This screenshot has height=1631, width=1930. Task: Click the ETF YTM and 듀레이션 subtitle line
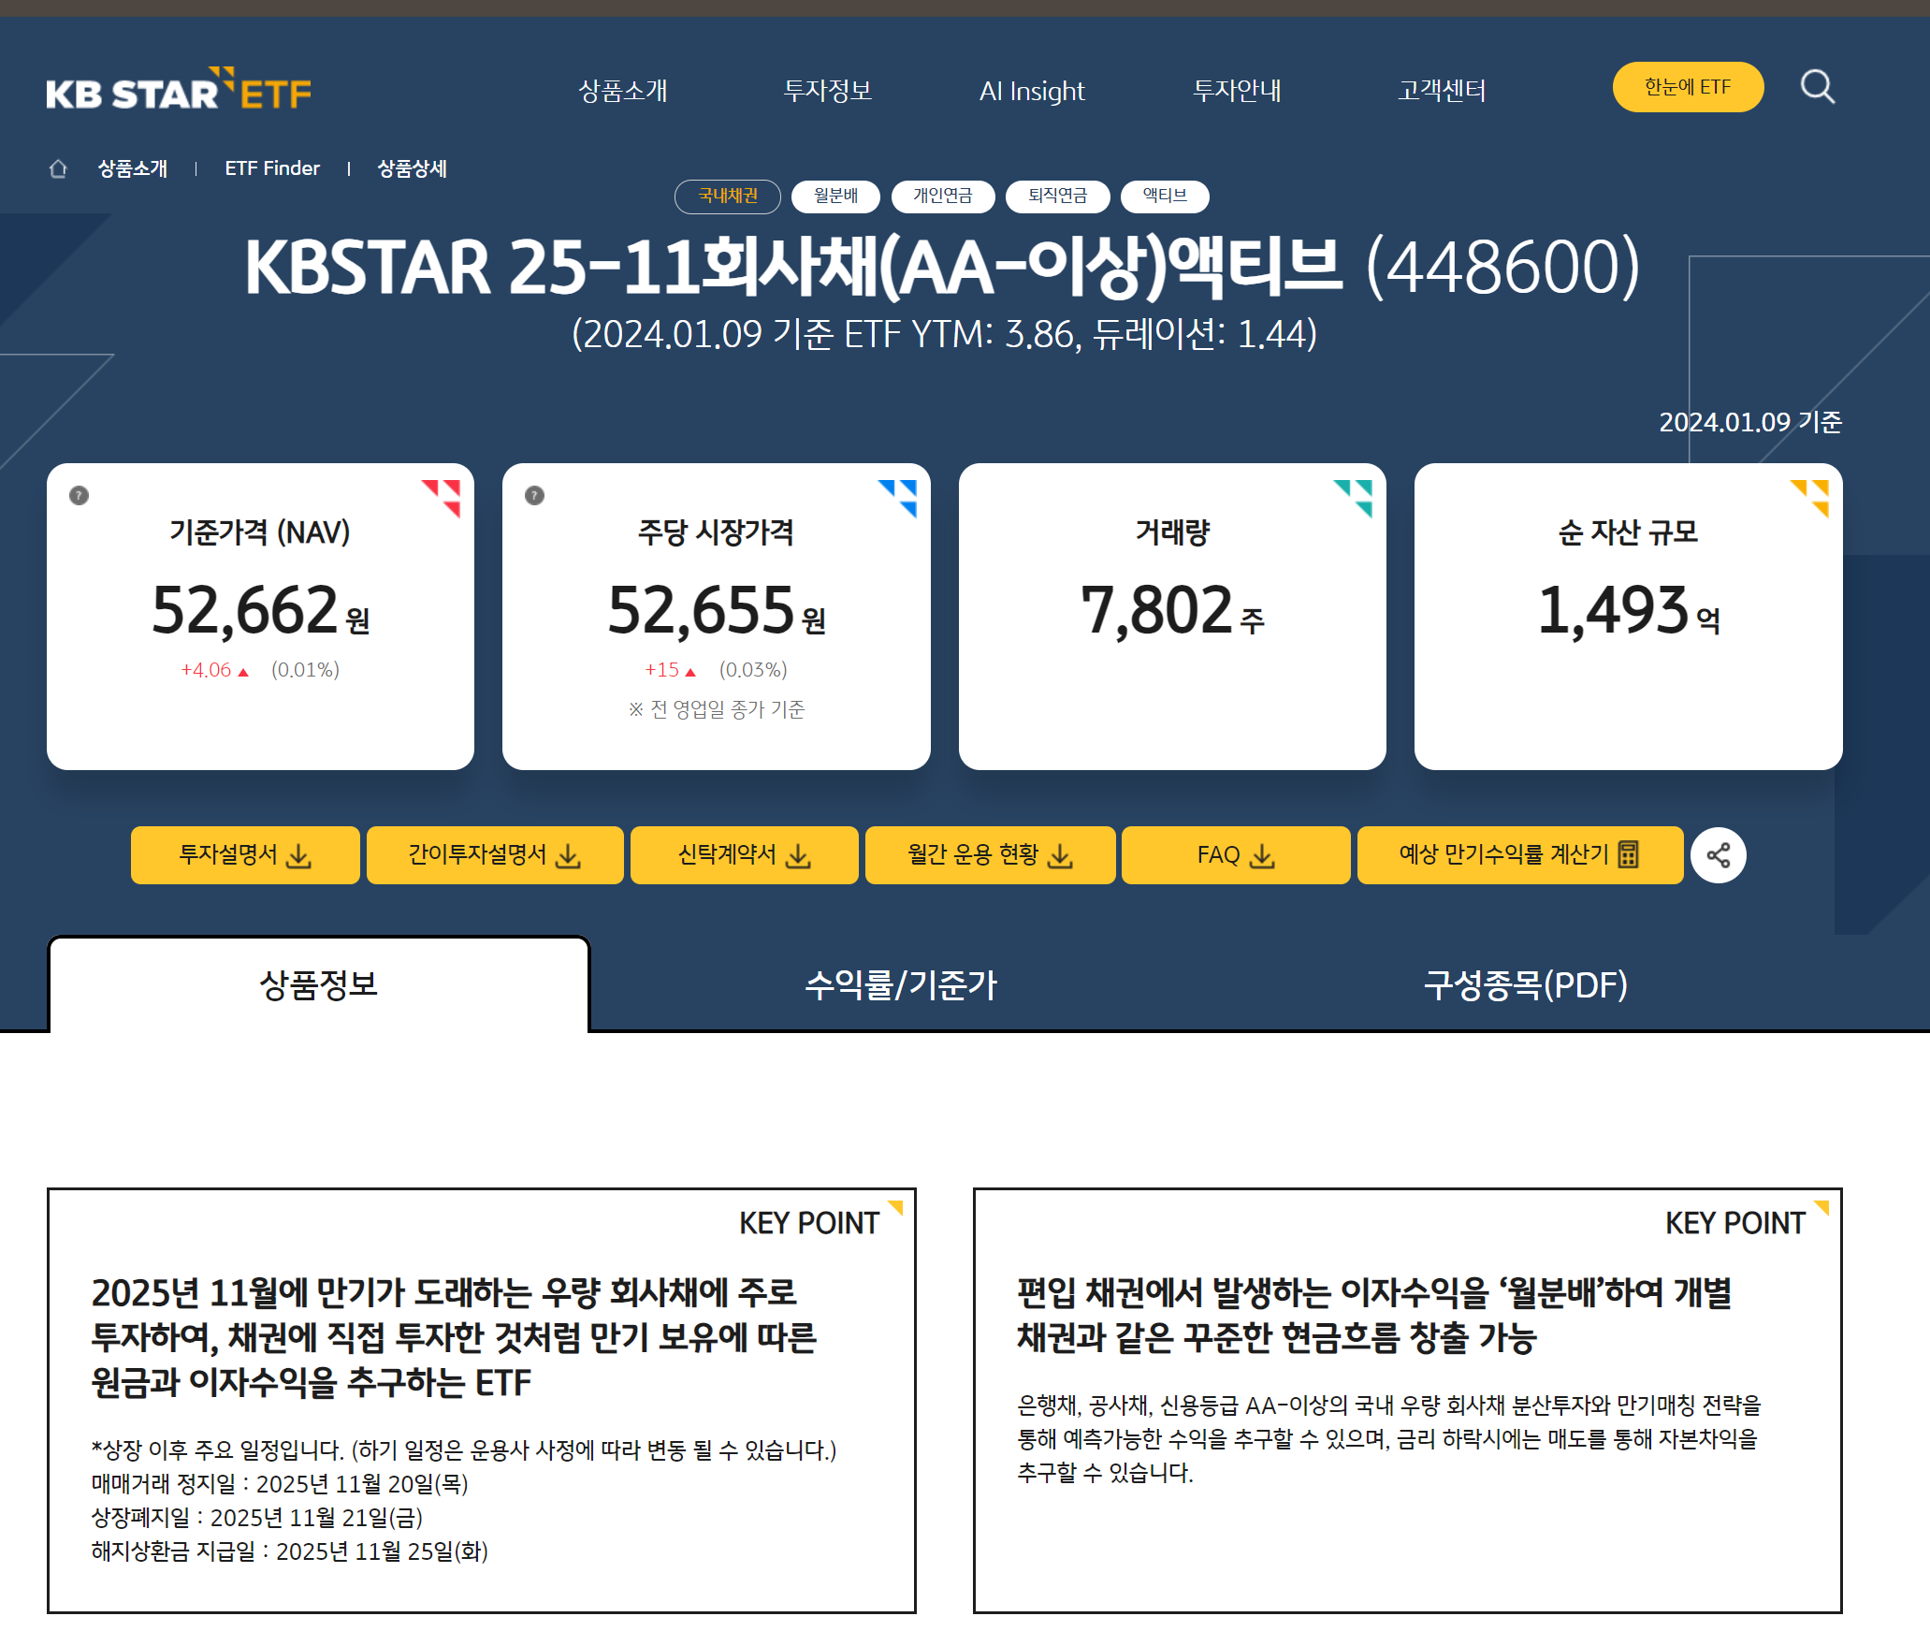coord(944,334)
